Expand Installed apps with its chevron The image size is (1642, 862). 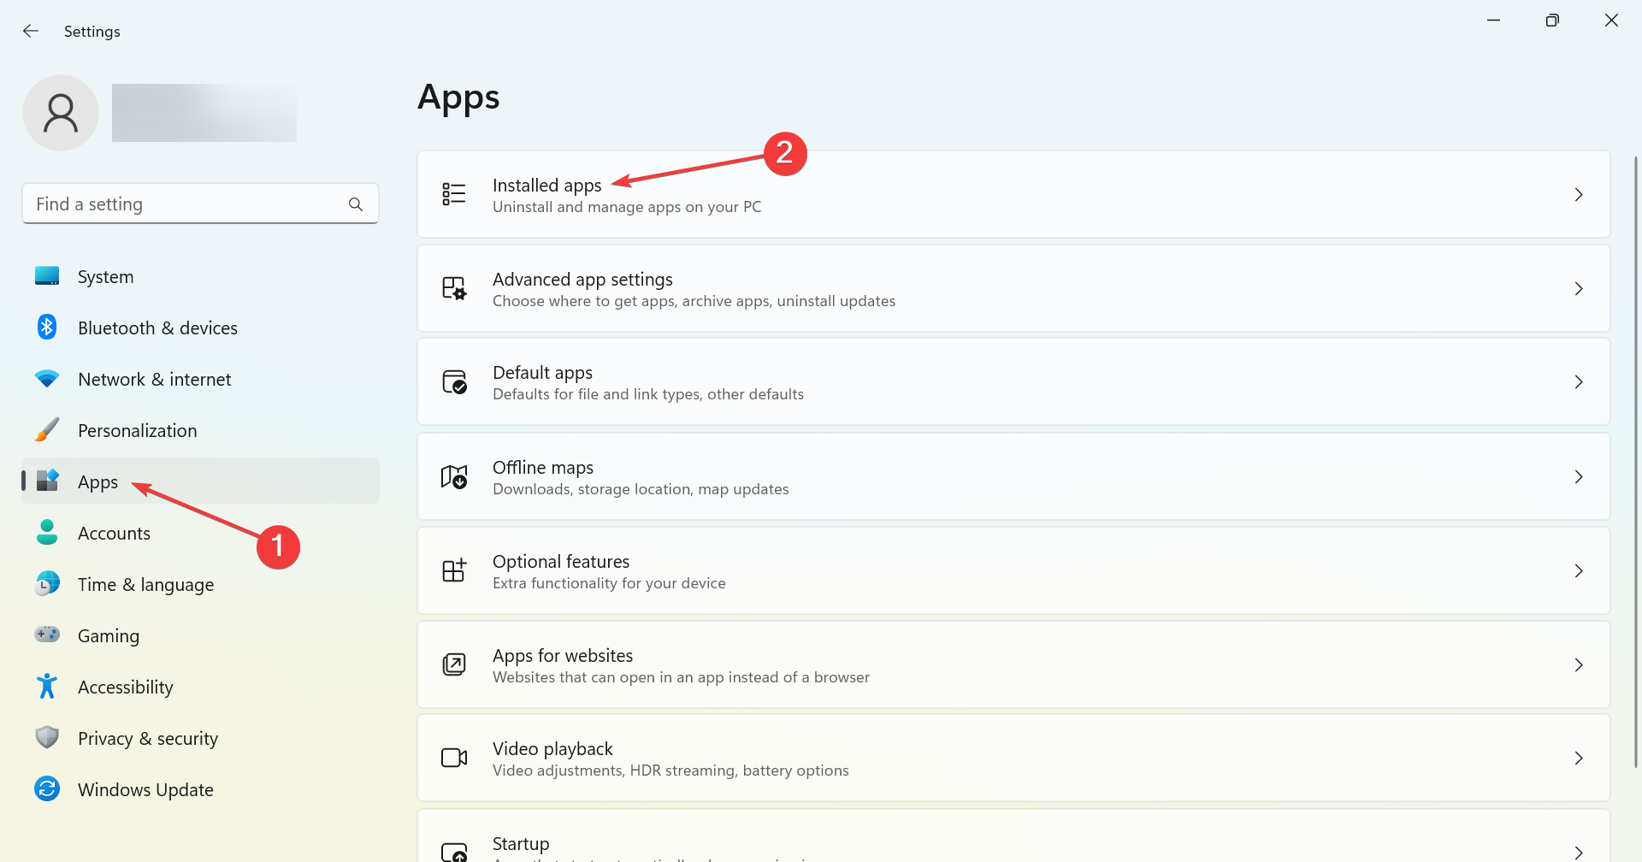point(1579,195)
